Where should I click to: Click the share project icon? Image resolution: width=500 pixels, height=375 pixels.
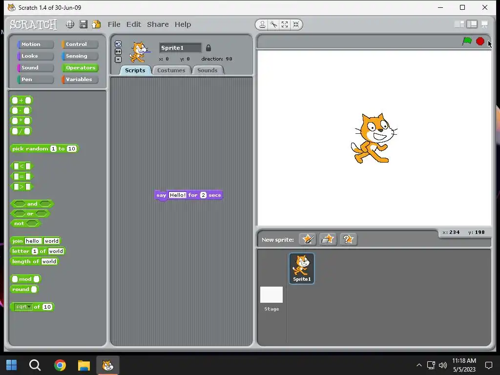[96, 24]
